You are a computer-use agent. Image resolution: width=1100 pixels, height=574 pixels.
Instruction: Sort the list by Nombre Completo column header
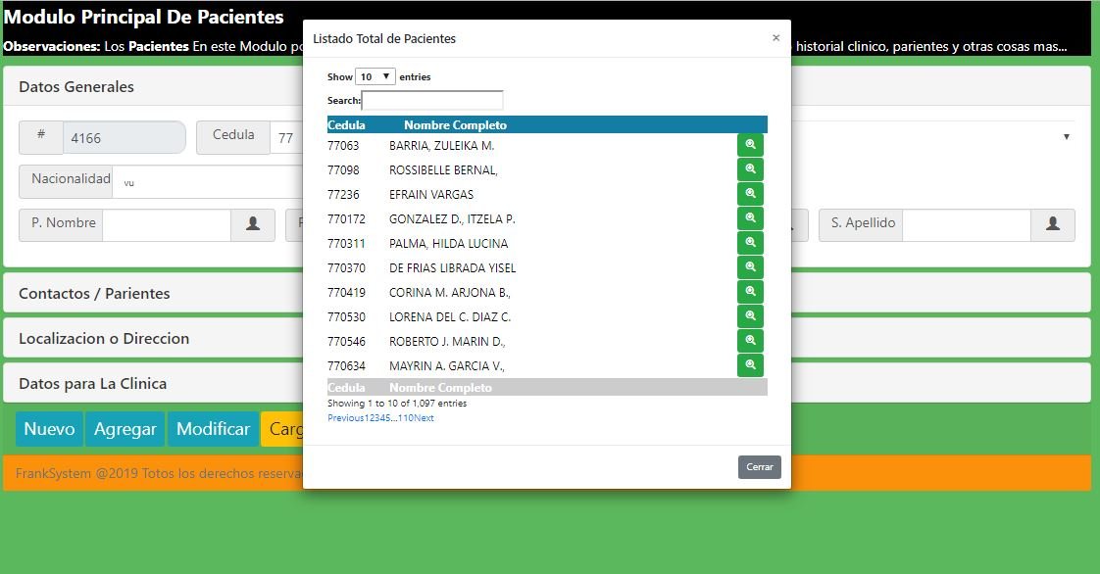(455, 125)
